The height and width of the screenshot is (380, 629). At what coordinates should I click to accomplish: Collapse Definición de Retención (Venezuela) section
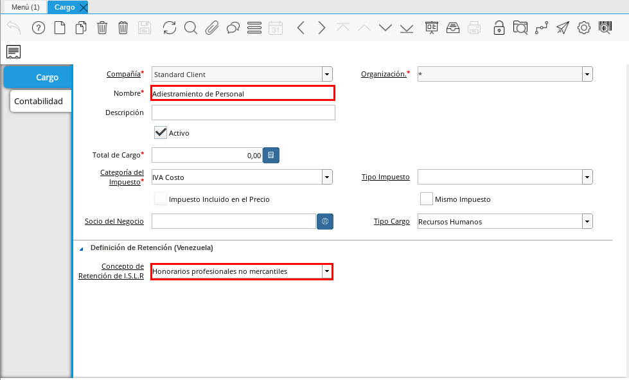(82, 248)
